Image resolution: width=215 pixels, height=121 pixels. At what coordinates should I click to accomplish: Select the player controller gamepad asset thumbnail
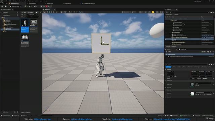[25, 41]
